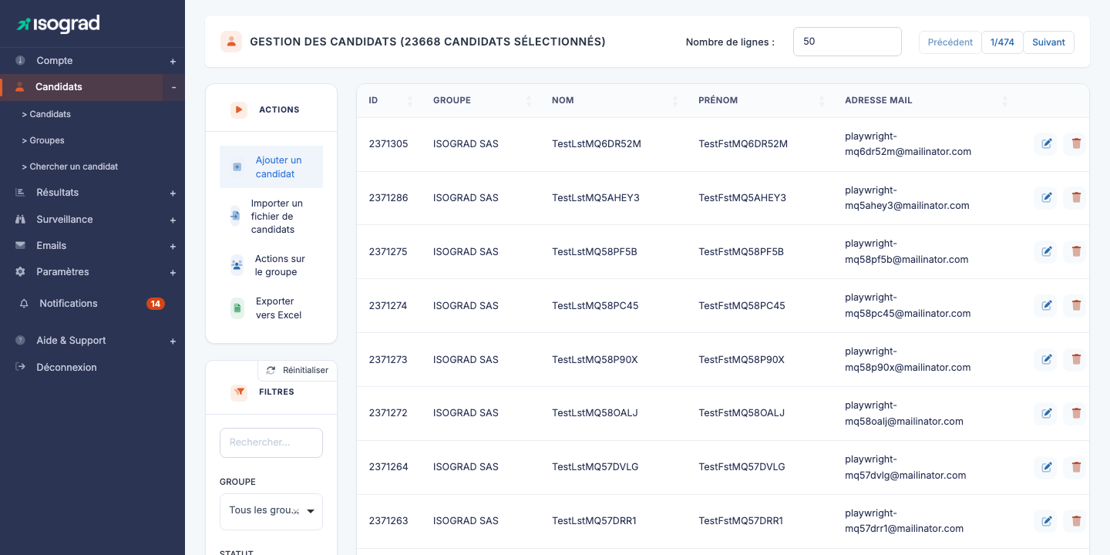Viewport: 1110px width, 555px height.
Task: Edit candidate TestLstMQ57DRR1
Action: [x=1046, y=521]
